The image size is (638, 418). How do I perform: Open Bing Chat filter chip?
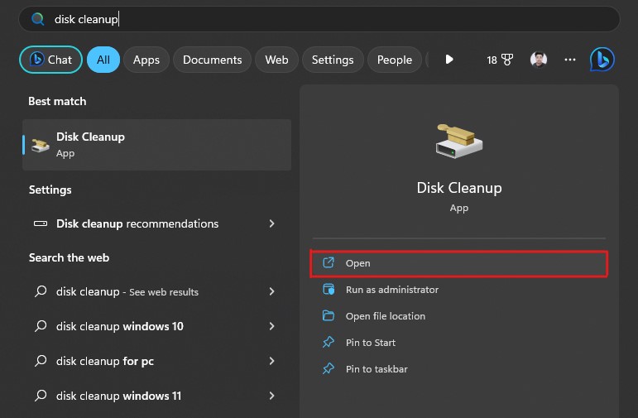tap(50, 60)
